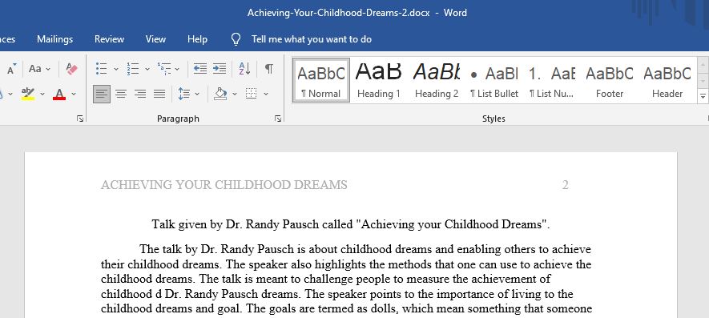This screenshot has height=318, width=709.
Task: Open font color dropdown arrow
Action: pyautogui.click(x=74, y=94)
